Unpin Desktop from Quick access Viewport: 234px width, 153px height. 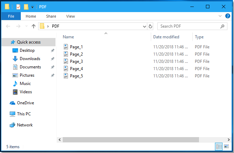(52, 50)
